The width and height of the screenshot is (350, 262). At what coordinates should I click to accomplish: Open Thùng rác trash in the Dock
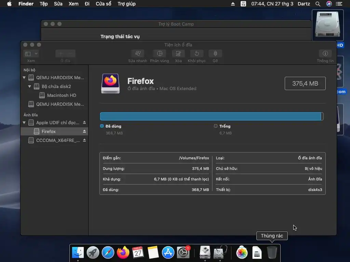click(272, 252)
